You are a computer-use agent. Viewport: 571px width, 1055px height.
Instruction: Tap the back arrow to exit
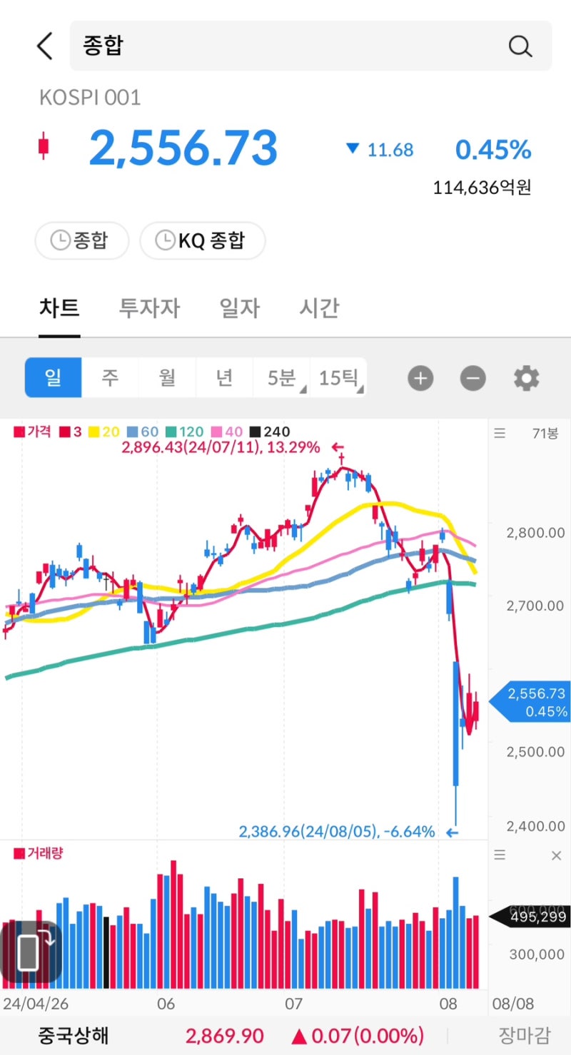[44, 45]
